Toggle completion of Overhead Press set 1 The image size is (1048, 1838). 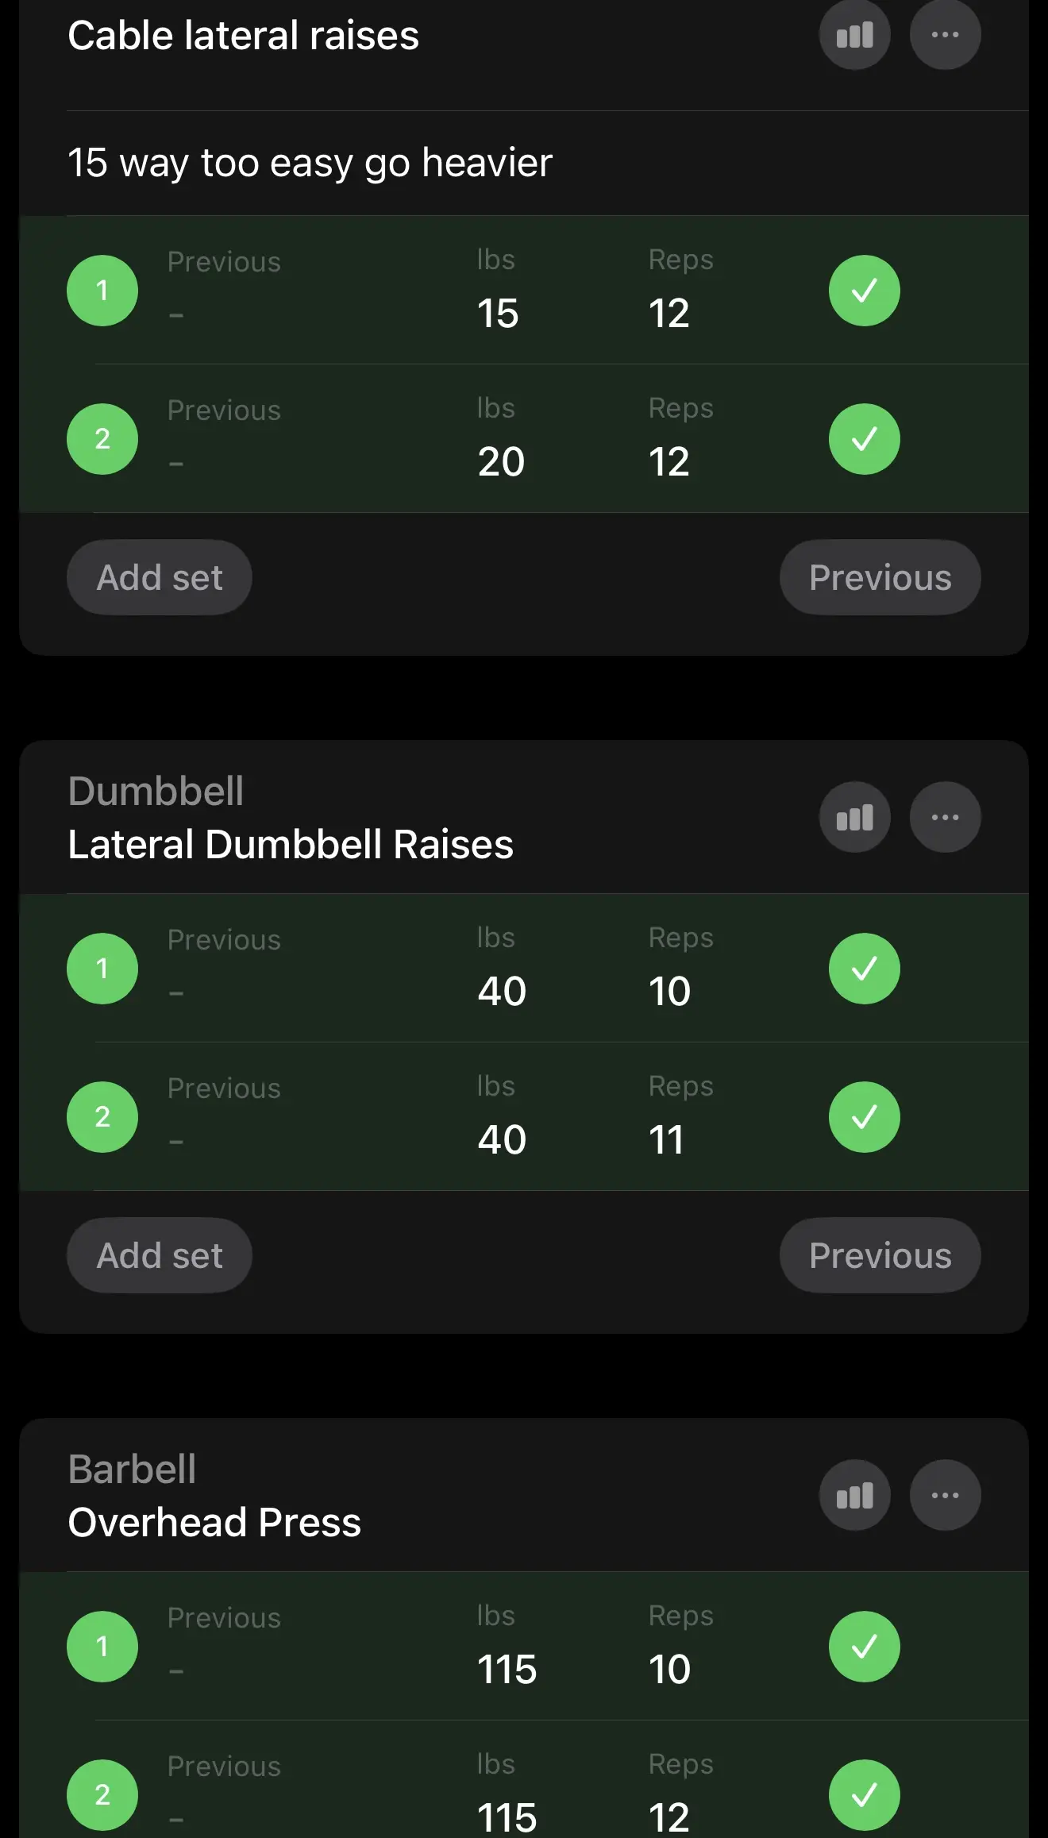864,1647
